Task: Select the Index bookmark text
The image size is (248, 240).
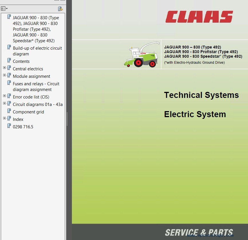Action: [x=18, y=119]
